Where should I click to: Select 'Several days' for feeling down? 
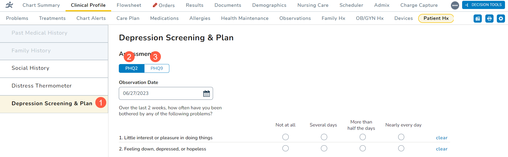[324, 148]
